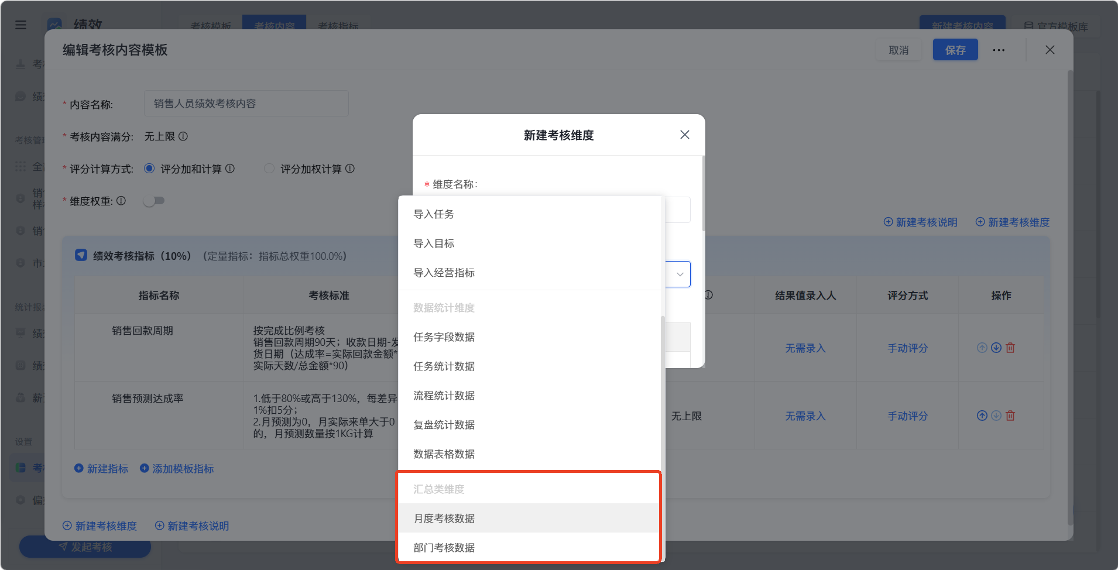The image size is (1118, 570).
Task: Click the 结果值录入人 column header
Action: click(x=805, y=296)
